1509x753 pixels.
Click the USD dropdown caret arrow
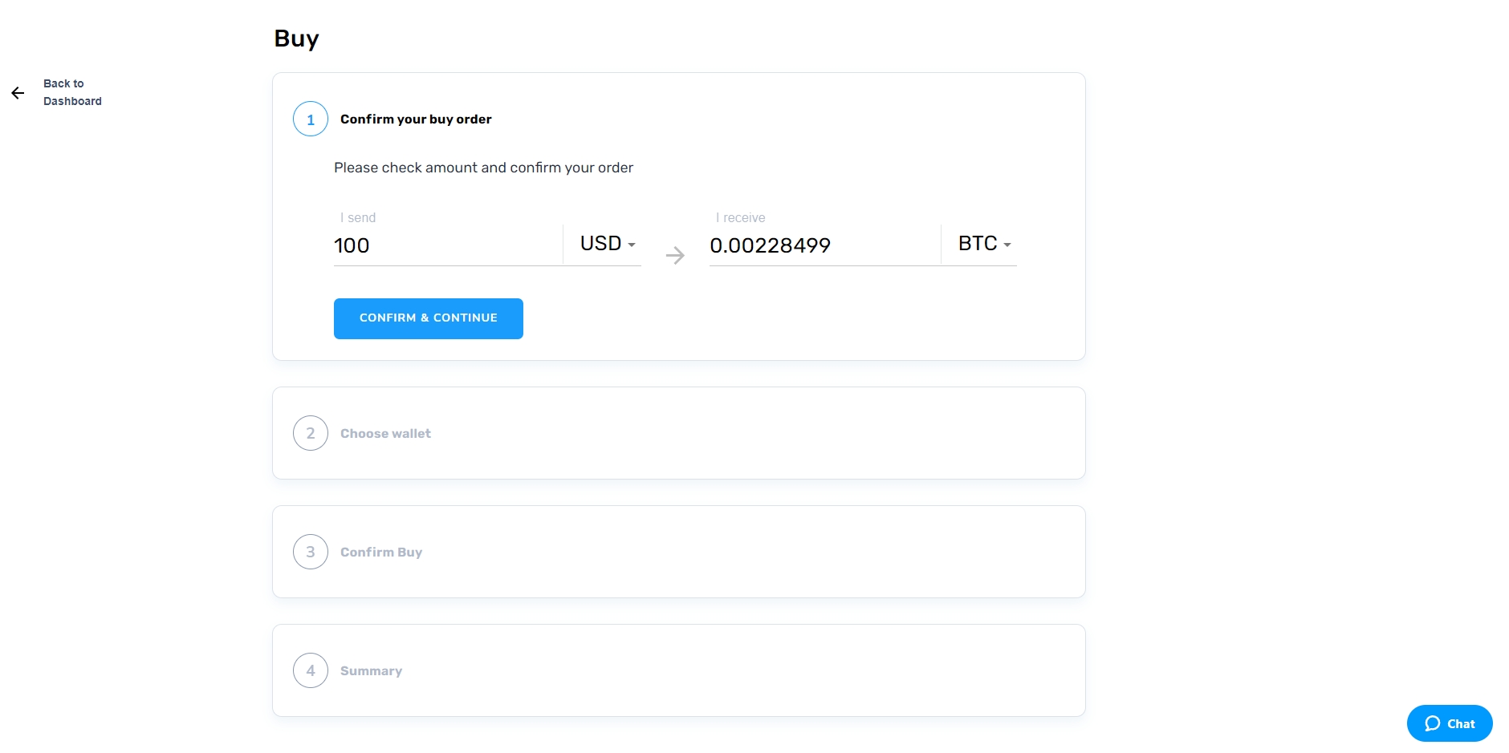[632, 245]
